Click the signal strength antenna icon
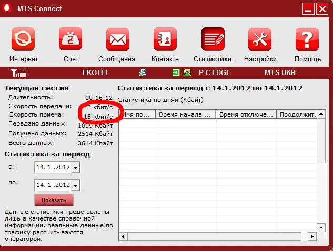 [18, 73]
